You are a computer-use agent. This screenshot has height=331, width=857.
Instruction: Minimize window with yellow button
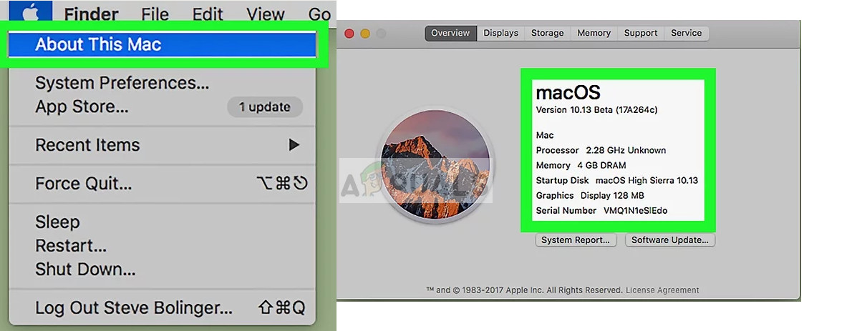click(x=365, y=34)
